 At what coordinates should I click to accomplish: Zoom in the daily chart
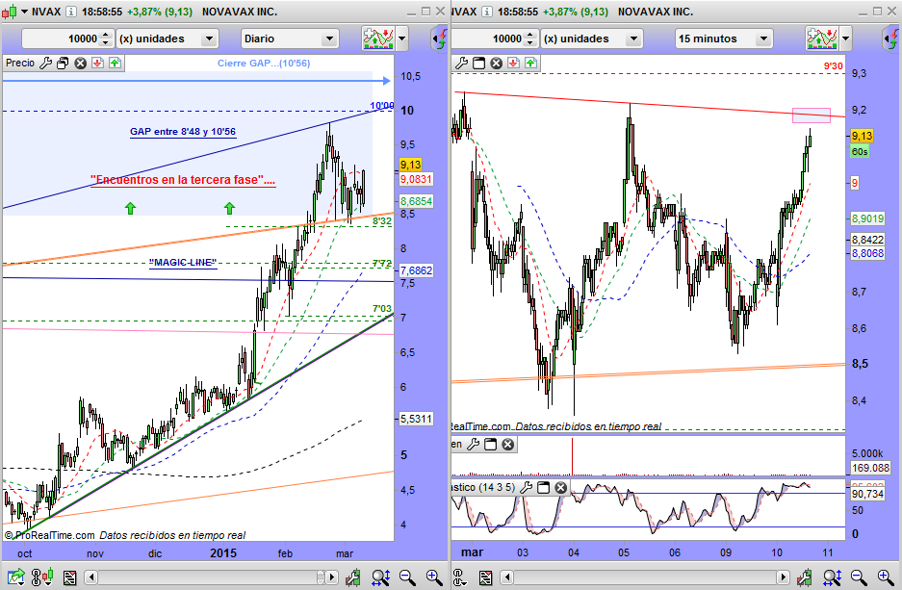coord(434,577)
